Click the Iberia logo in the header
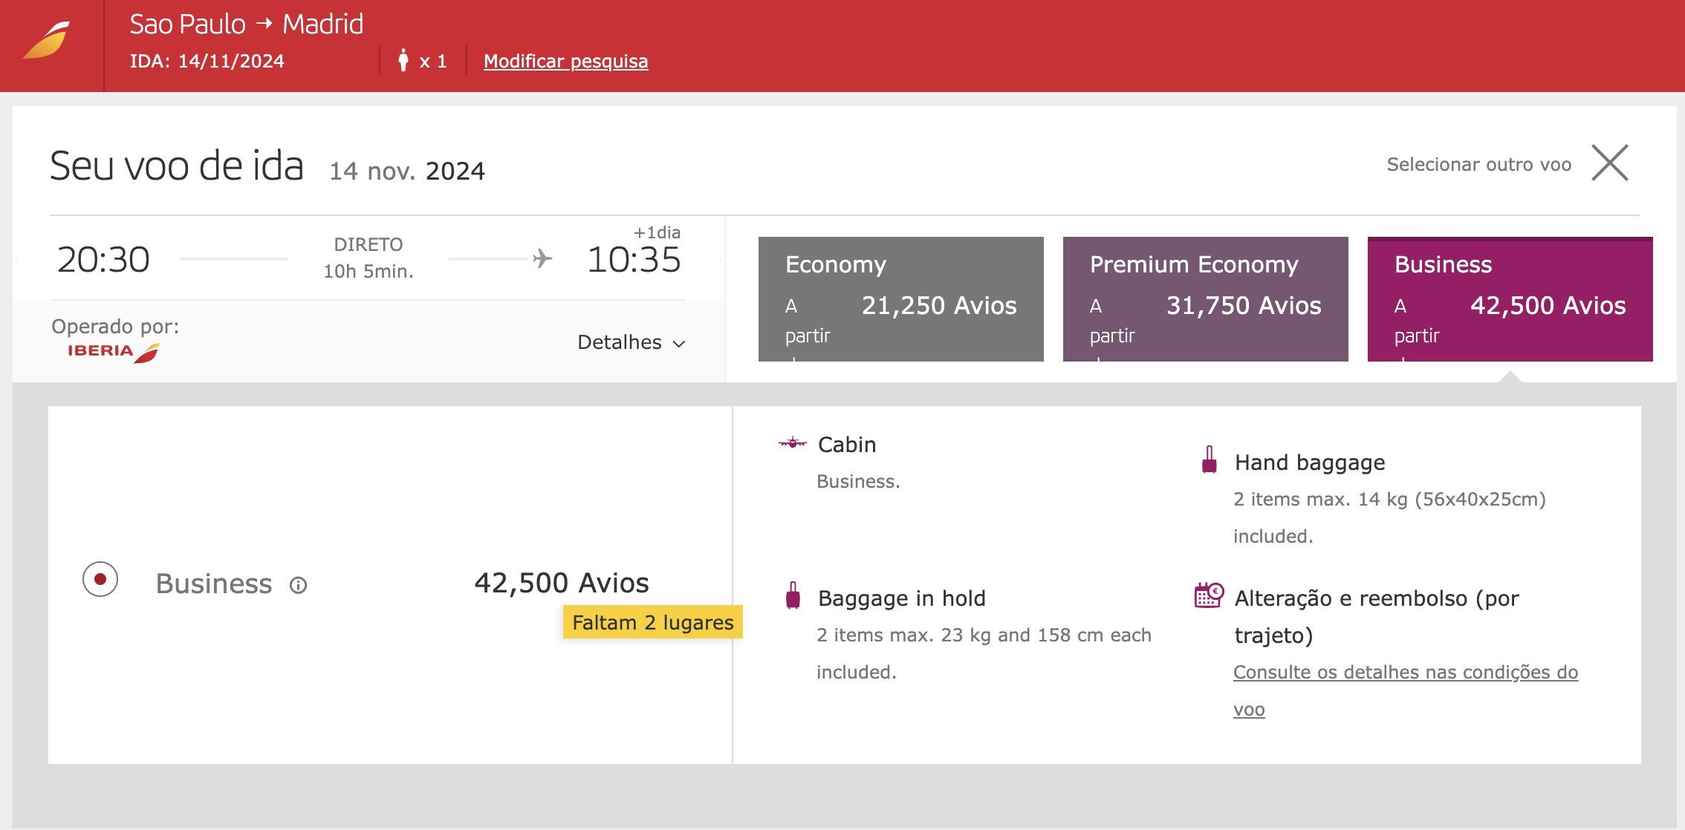 [x=46, y=40]
